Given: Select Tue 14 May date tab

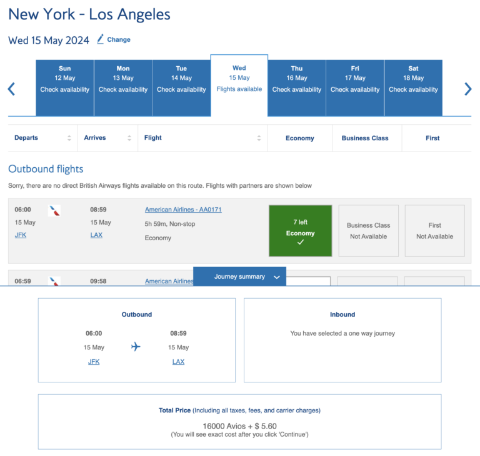Looking at the screenshot, I should (181, 88).
